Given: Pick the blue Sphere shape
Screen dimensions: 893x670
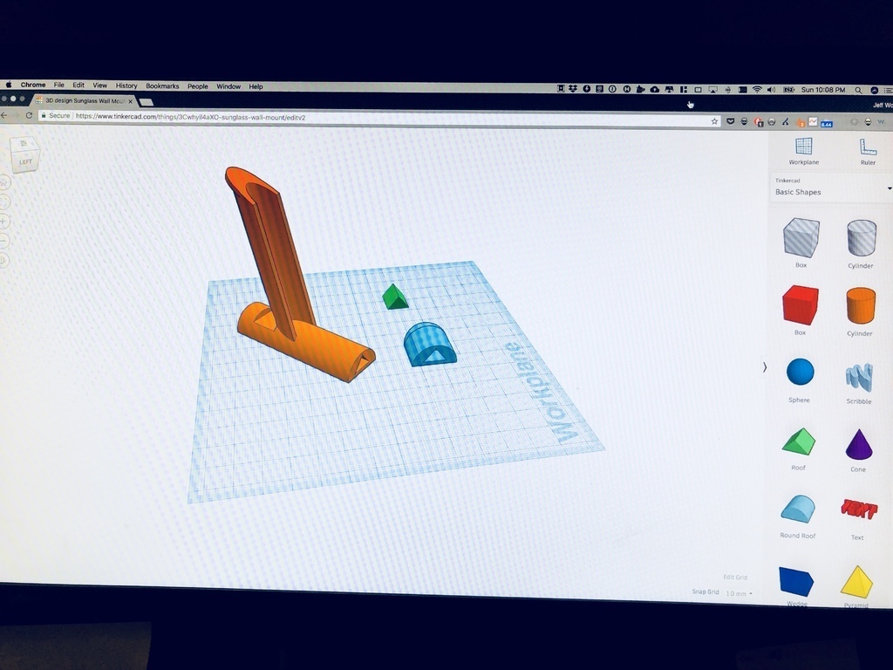Looking at the screenshot, I should coord(801,372).
